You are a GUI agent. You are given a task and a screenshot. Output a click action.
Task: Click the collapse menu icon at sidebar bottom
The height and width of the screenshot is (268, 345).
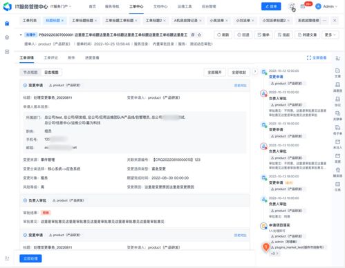(x=7, y=258)
